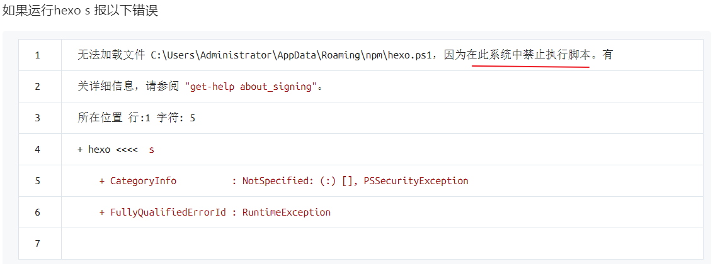Click line number 3 in the gutter

click(37, 118)
